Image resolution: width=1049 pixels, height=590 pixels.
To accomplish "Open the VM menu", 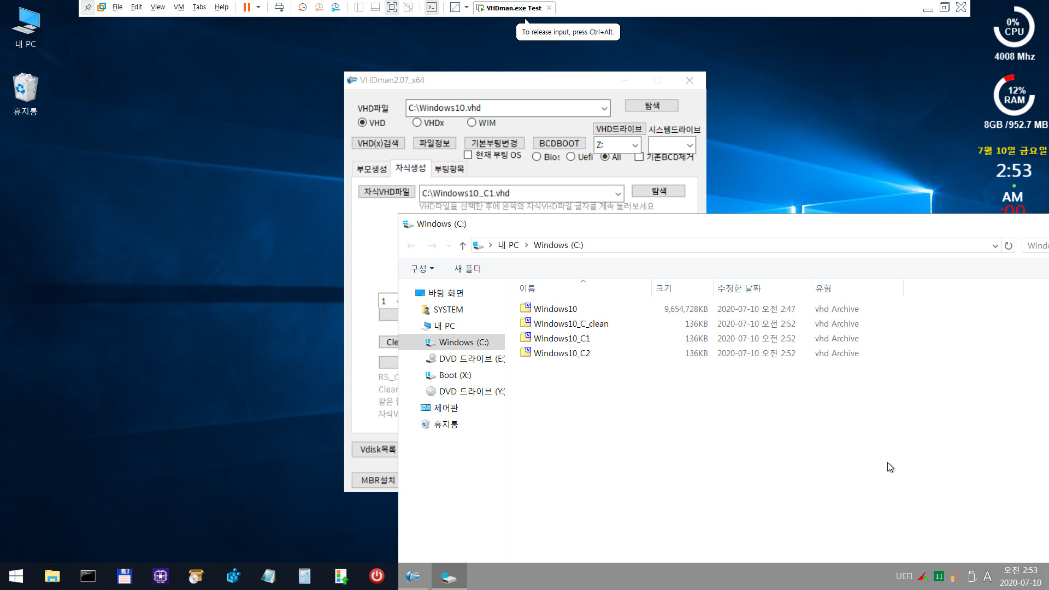I will click(x=179, y=8).
